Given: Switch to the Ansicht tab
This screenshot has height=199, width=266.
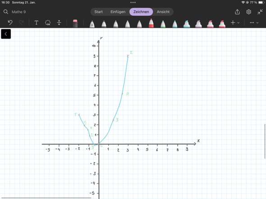Looking at the screenshot, I should tap(163, 12).
